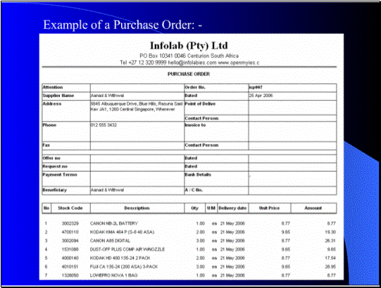
Task: Click the empty Attention value field
Action: pyautogui.click(x=137, y=88)
